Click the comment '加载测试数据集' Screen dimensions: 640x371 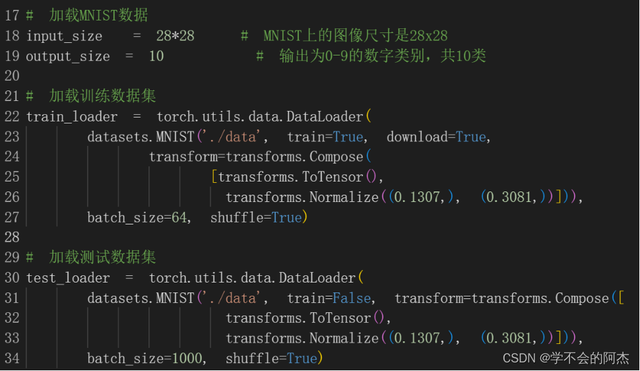(x=102, y=257)
